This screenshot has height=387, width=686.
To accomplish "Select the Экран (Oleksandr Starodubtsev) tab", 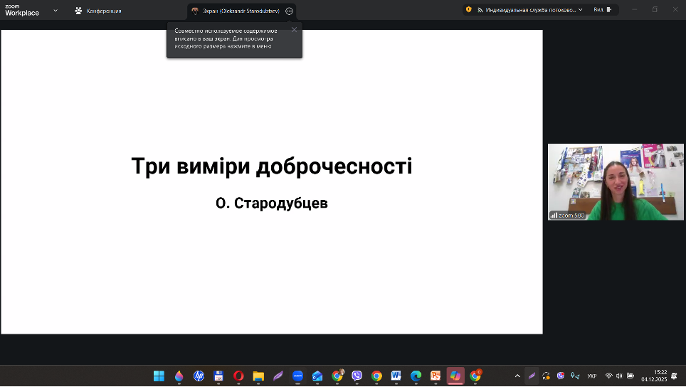I will pyautogui.click(x=236, y=11).
